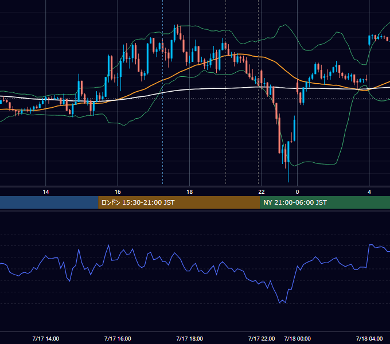Click the 7/17 18:00 date label

189,338
